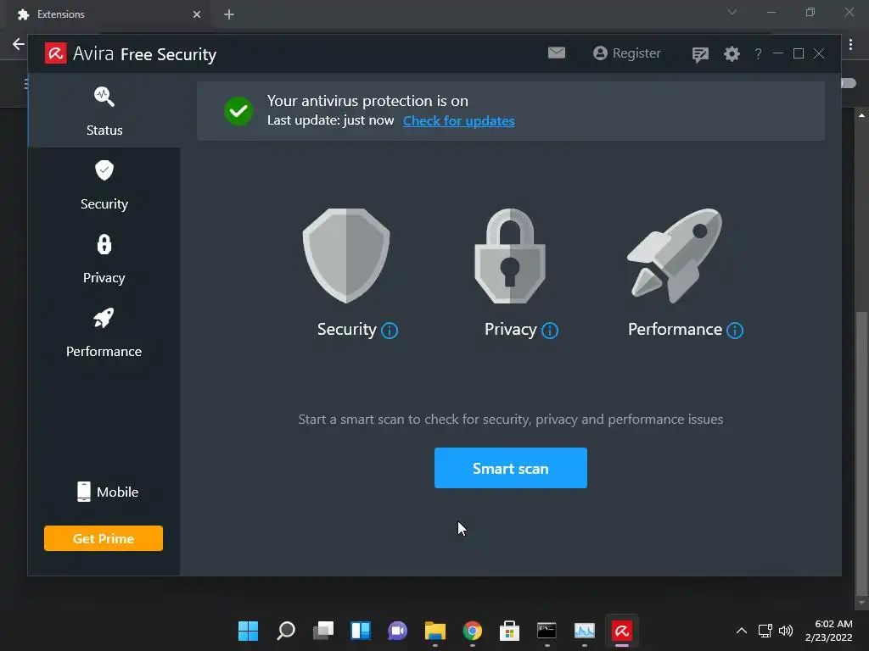Open the Privacy section in sidebar
Screen dimensions: 869x651
click(104, 259)
